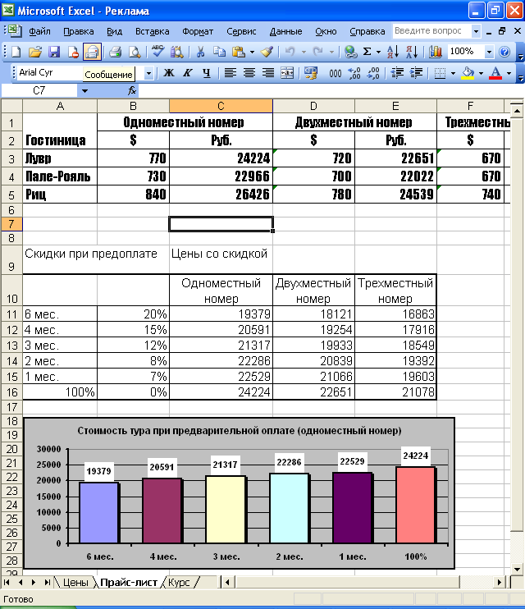Viewport: 525px width, 609px height.
Task: Sort descending with the Я-А icon
Action: point(411,52)
